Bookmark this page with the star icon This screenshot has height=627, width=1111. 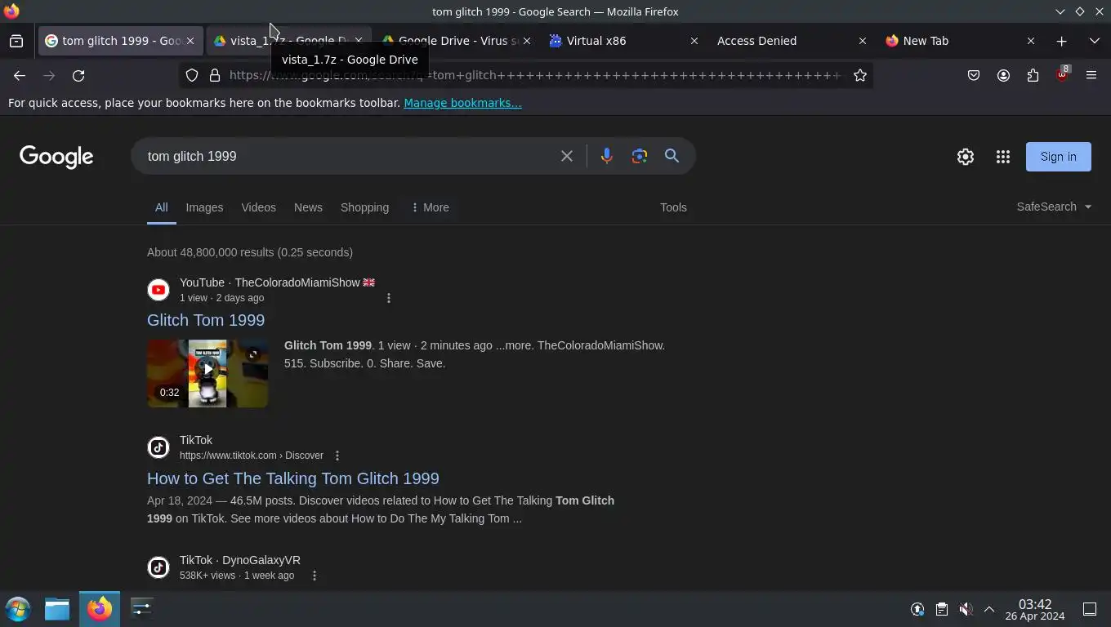click(x=860, y=75)
